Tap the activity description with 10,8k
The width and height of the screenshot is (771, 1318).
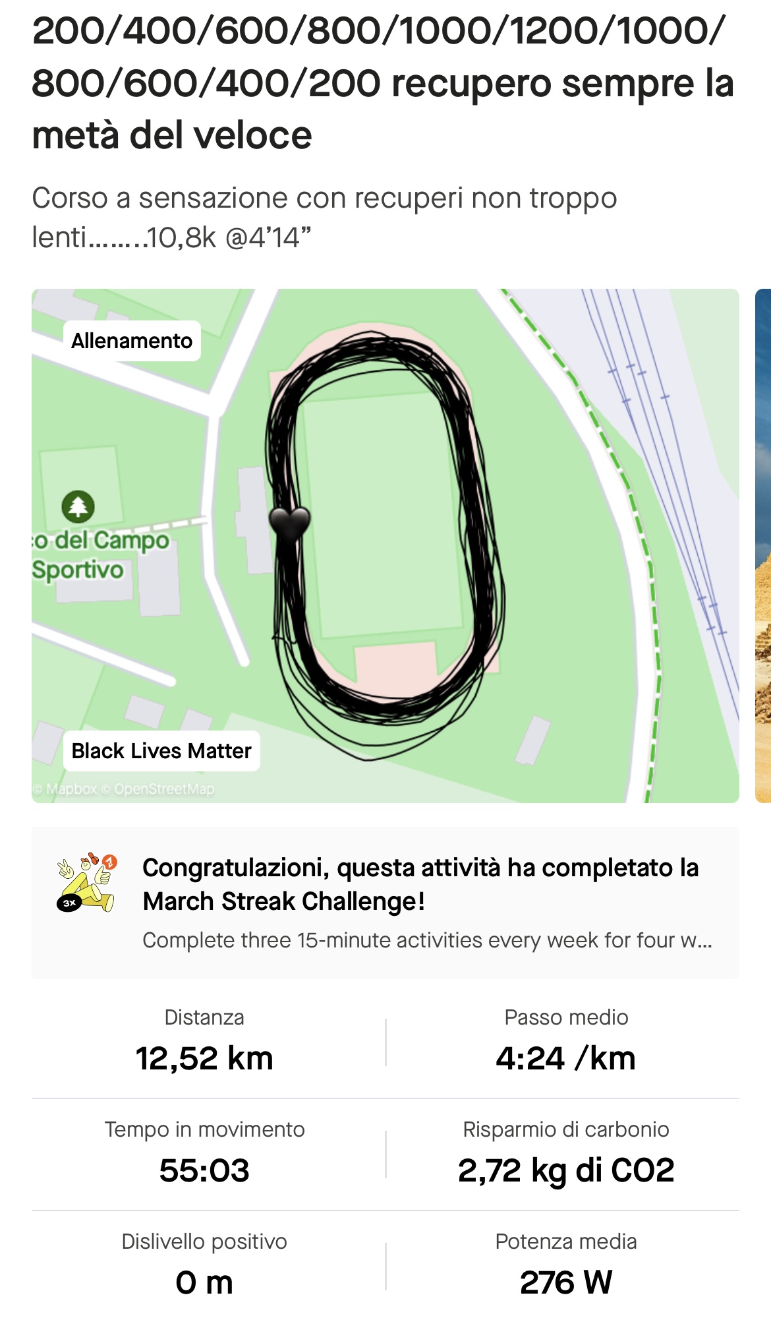point(324,218)
